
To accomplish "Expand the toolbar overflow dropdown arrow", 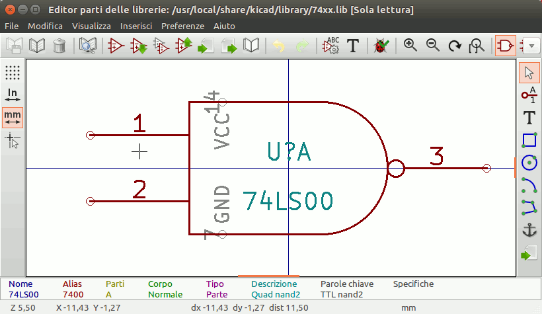I will (x=532, y=46).
